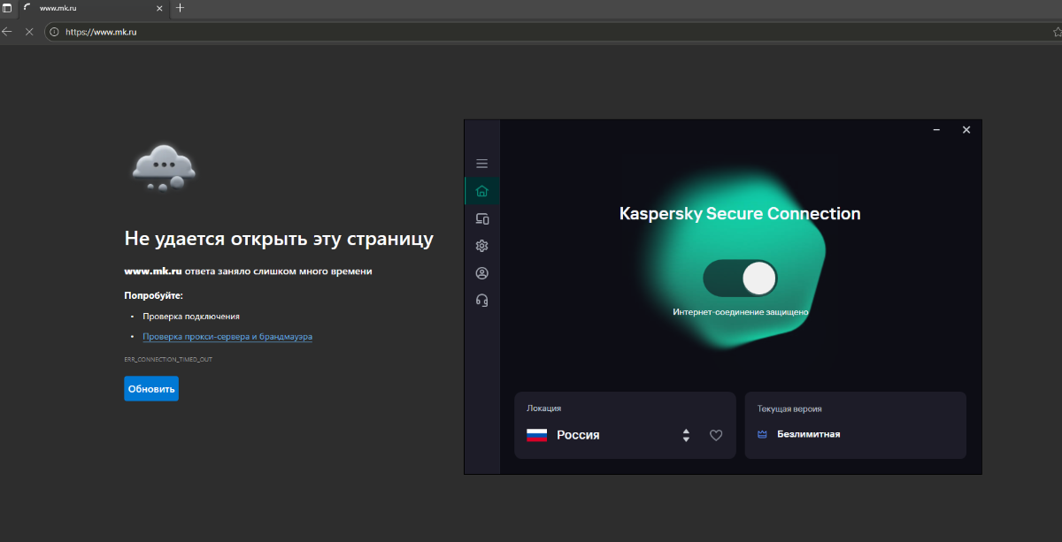The image size is (1062, 542).
Task: Open browser tab actions menu icon
Action: [6, 8]
